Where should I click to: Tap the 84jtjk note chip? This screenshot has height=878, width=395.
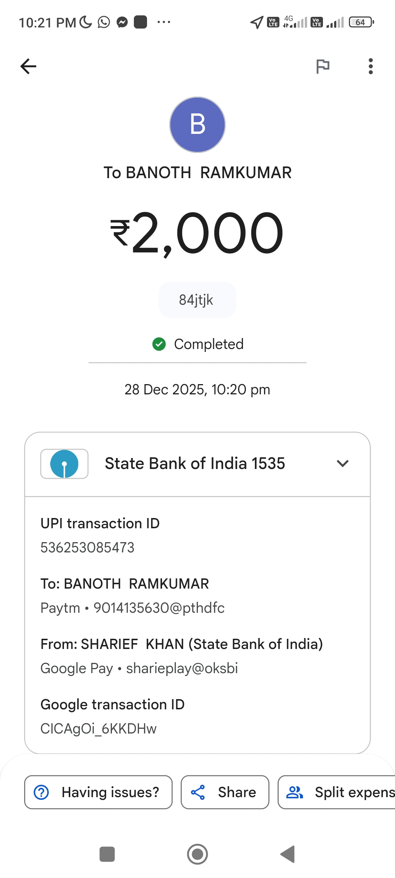click(x=197, y=300)
